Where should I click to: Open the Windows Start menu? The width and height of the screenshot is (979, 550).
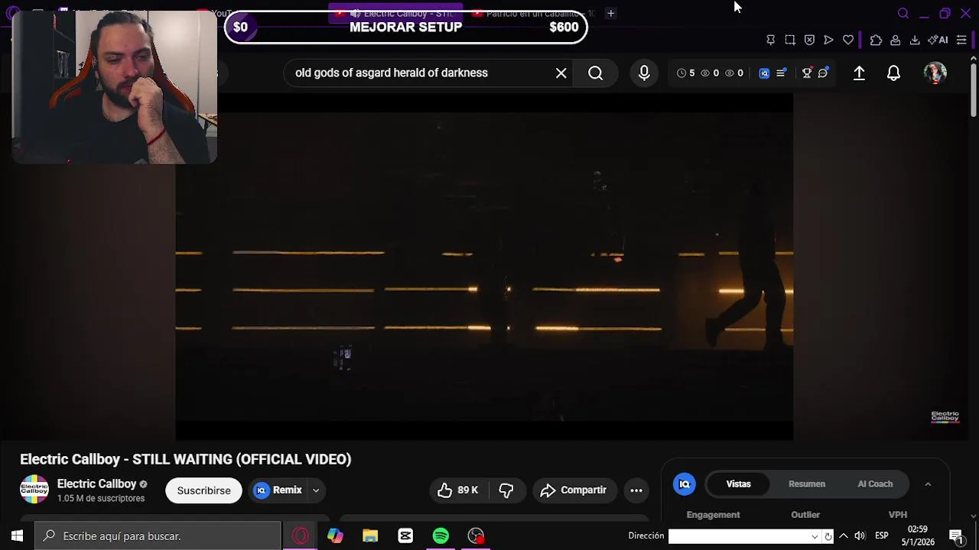[17, 535]
